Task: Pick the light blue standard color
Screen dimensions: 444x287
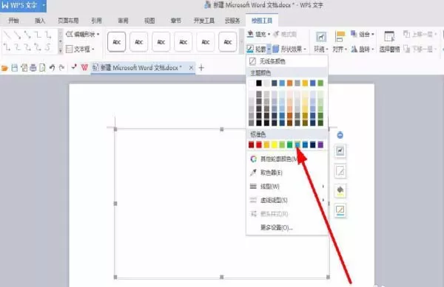Action: (x=297, y=145)
